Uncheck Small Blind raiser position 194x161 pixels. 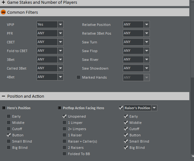coord(126,141)
